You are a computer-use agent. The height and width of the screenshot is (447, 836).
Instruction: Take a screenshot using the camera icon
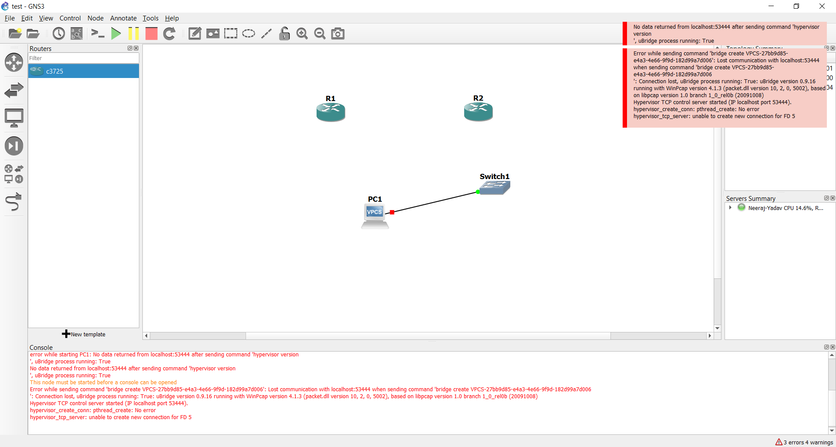338,34
